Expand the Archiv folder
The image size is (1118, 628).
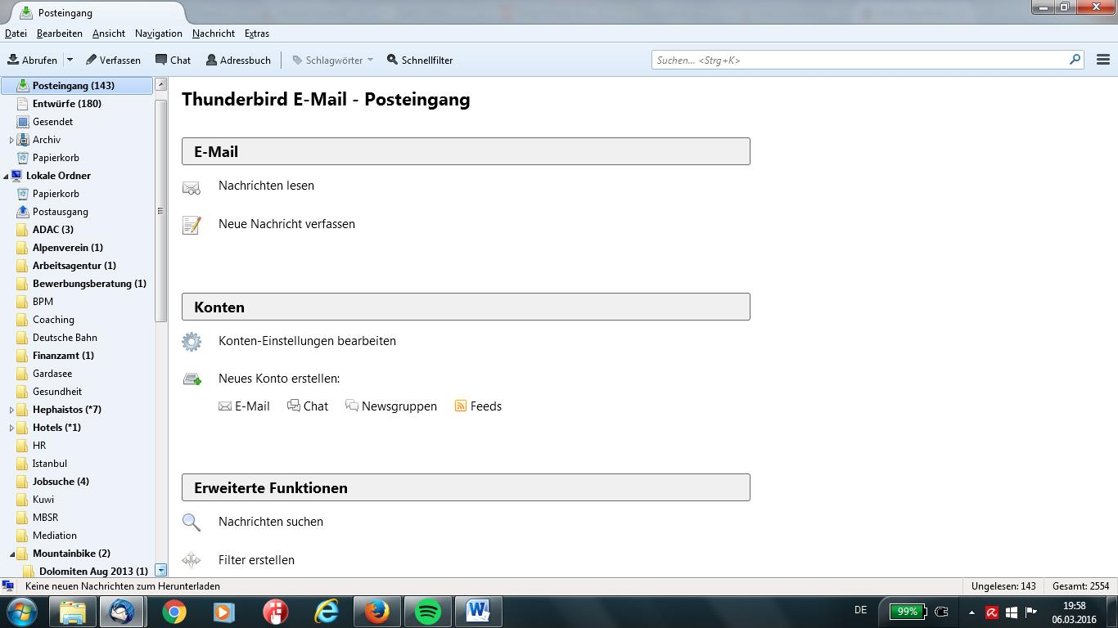pos(11,140)
